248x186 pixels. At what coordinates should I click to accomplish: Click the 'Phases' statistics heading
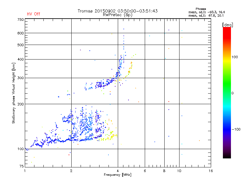(x=201, y=9)
